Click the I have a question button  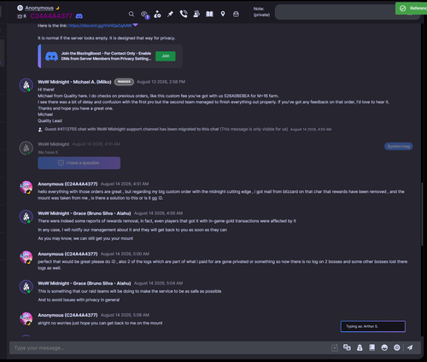79,163
